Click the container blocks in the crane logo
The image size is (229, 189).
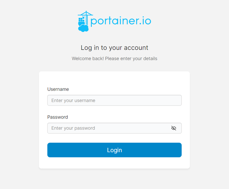[81, 20]
